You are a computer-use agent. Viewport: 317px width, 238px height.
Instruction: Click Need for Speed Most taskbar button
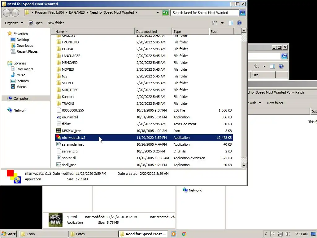(144, 234)
